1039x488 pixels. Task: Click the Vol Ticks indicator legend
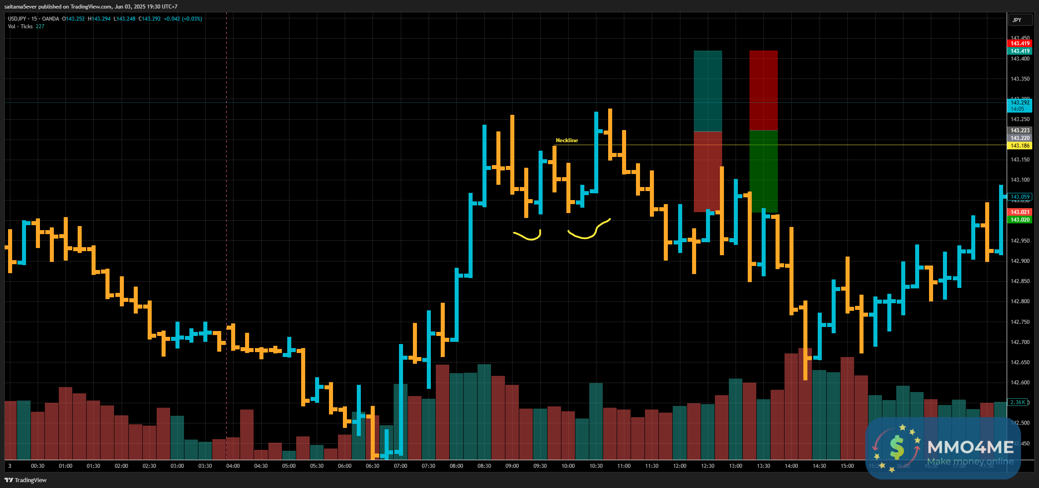pyautogui.click(x=21, y=26)
